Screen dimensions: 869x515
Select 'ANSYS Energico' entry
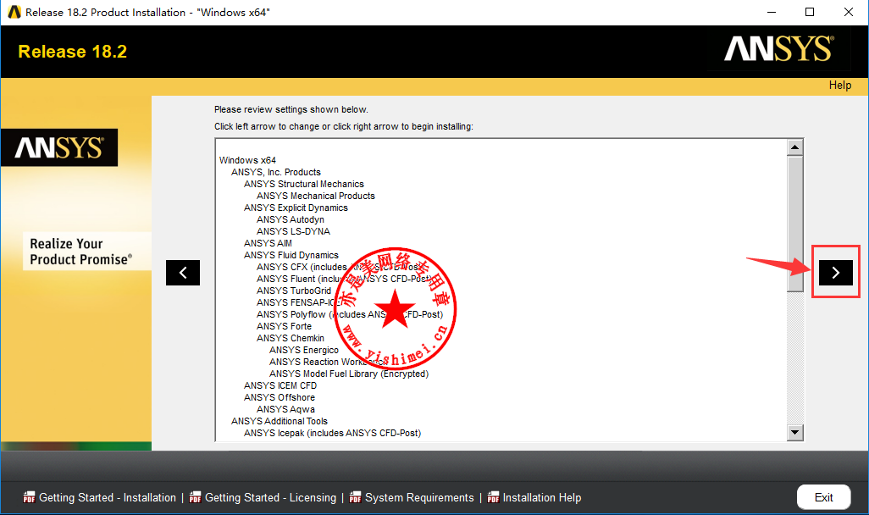[304, 350]
